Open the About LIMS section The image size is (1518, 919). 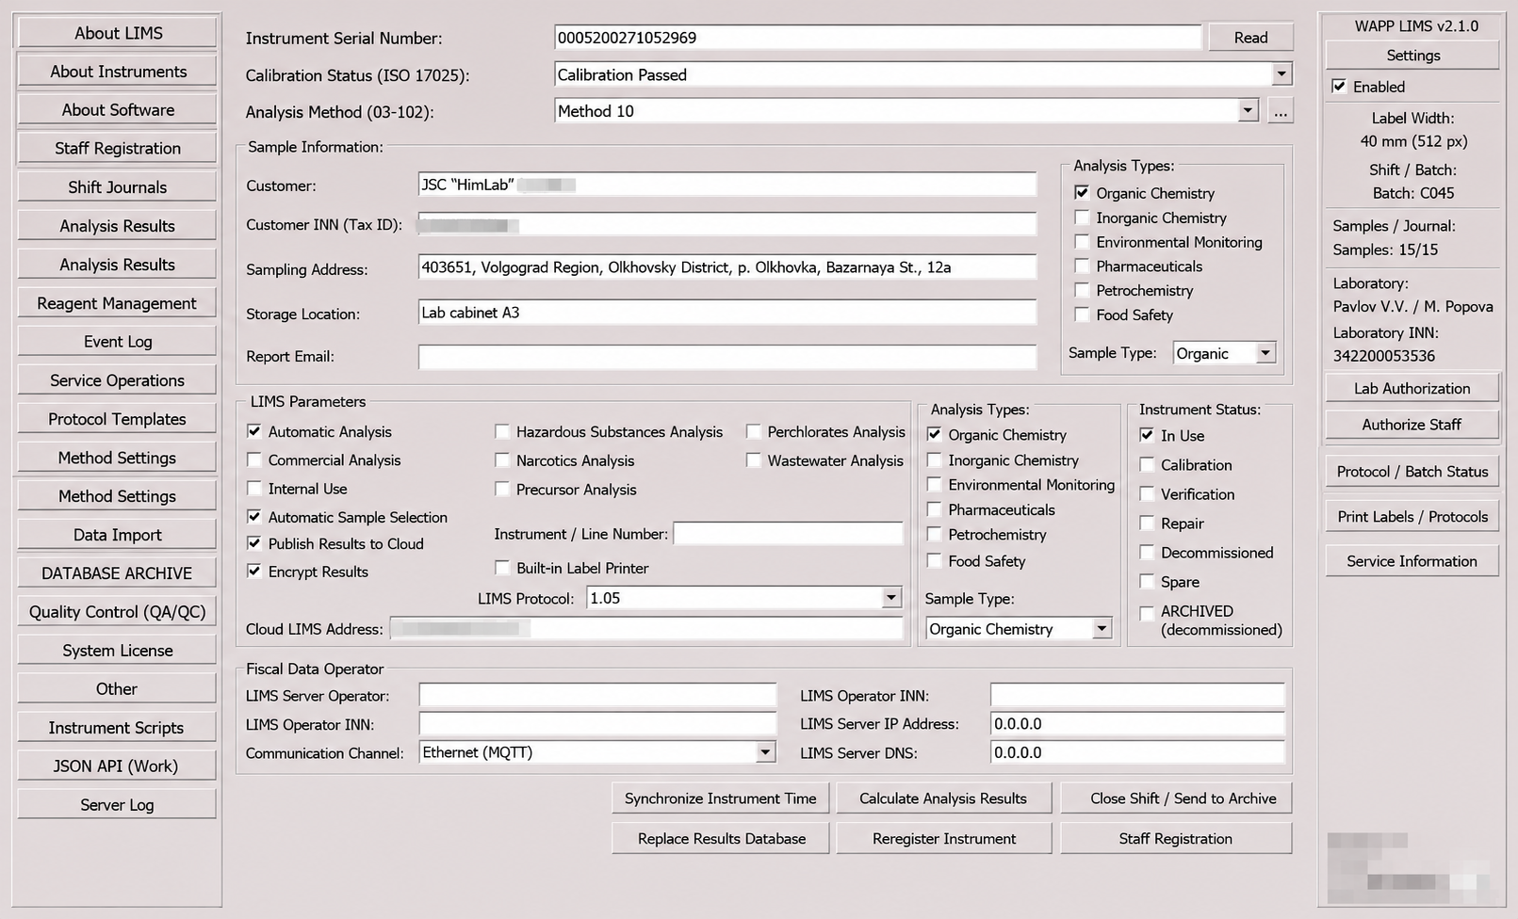pyautogui.click(x=118, y=33)
